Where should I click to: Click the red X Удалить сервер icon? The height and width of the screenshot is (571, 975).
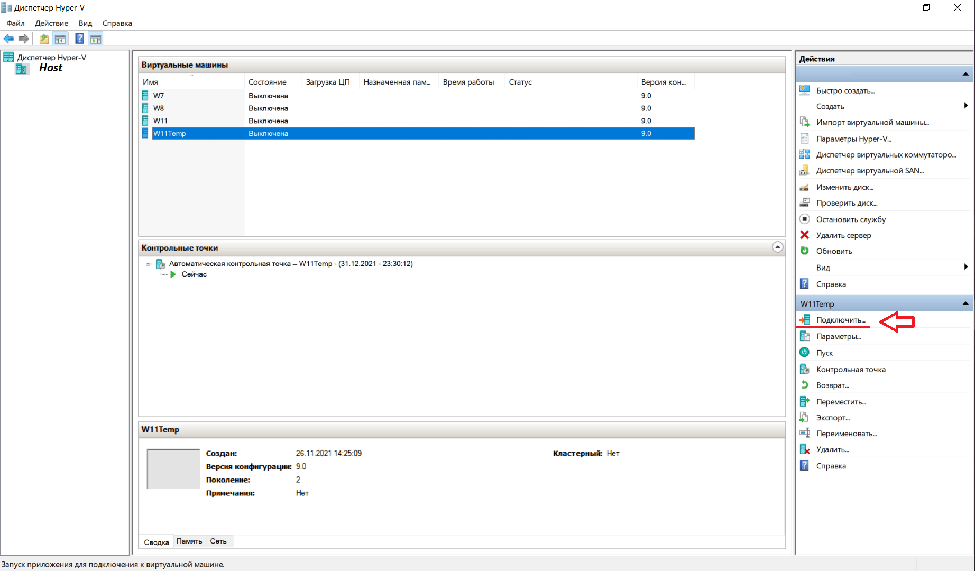point(805,235)
